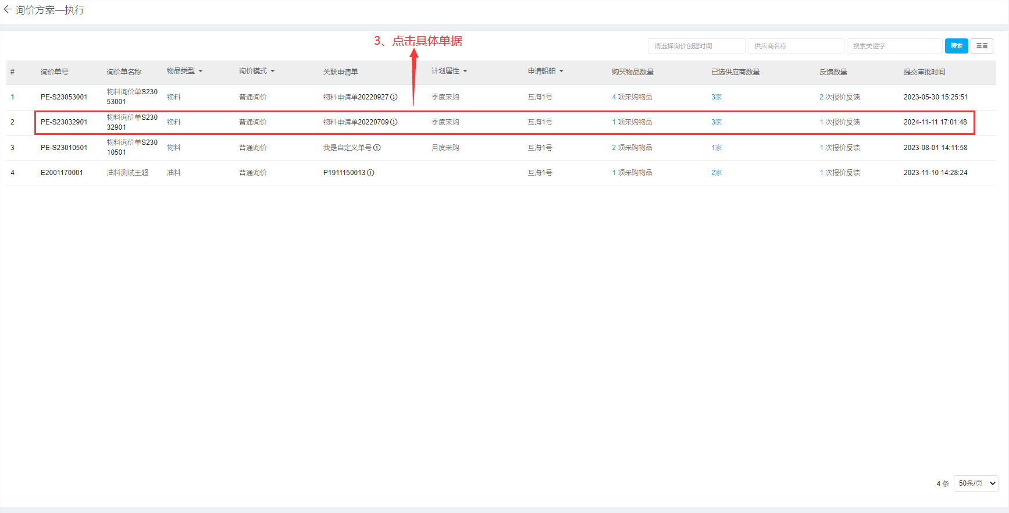Click inquiry name 物料询价单S23053001
Image resolution: width=1009 pixels, height=513 pixels.
pyautogui.click(x=132, y=97)
